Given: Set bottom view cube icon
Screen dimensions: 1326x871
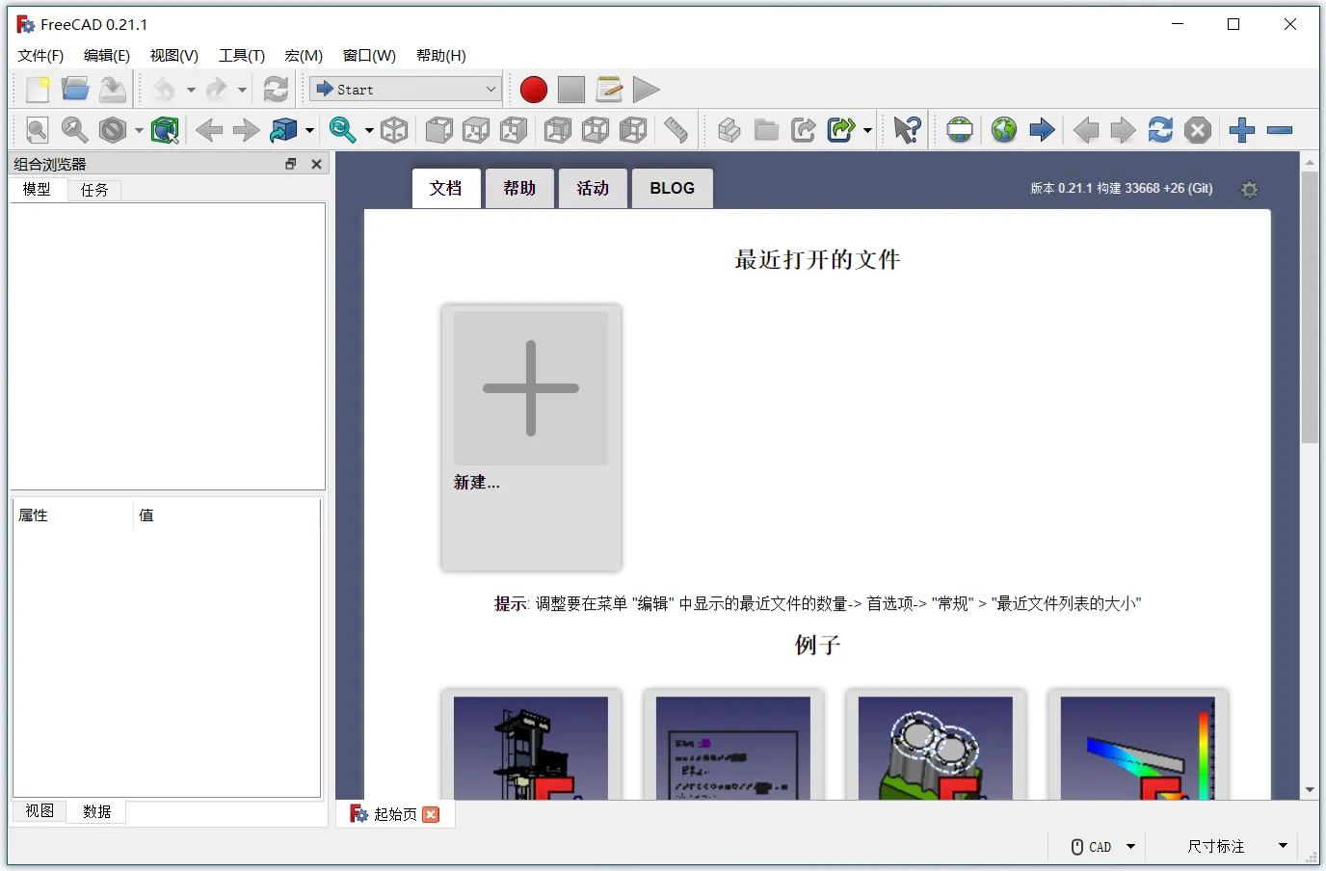Looking at the screenshot, I should pyautogui.click(x=596, y=130).
